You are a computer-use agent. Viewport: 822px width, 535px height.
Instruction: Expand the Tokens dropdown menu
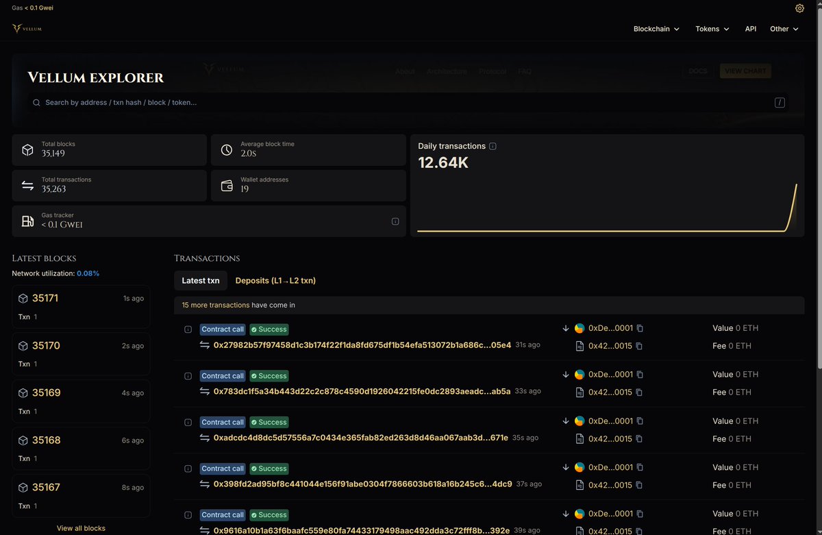(x=712, y=29)
